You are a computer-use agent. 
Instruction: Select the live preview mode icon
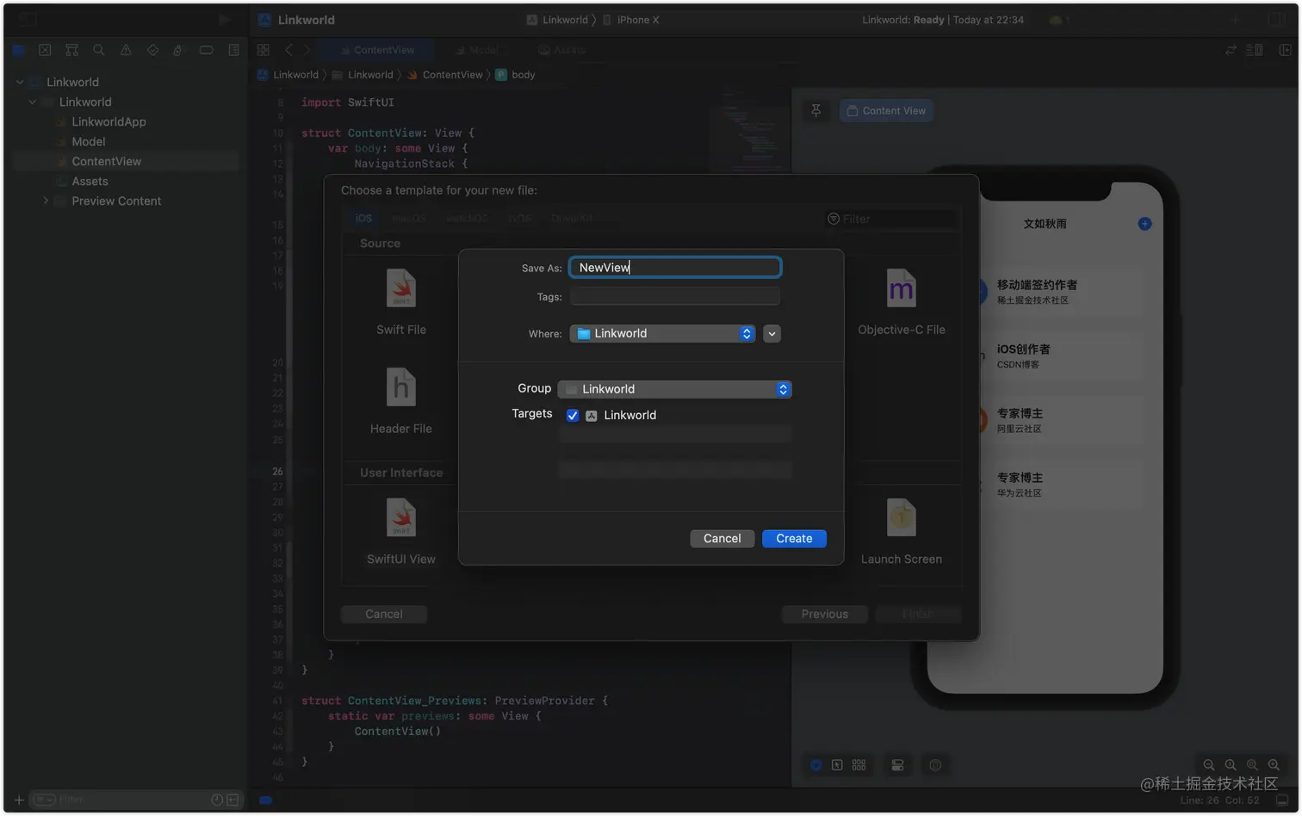[x=815, y=765]
